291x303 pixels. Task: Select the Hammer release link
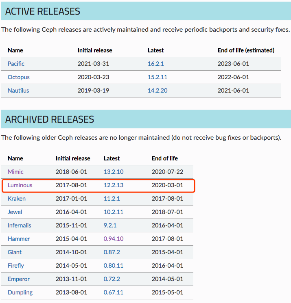pyautogui.click(x=19, y=239)
